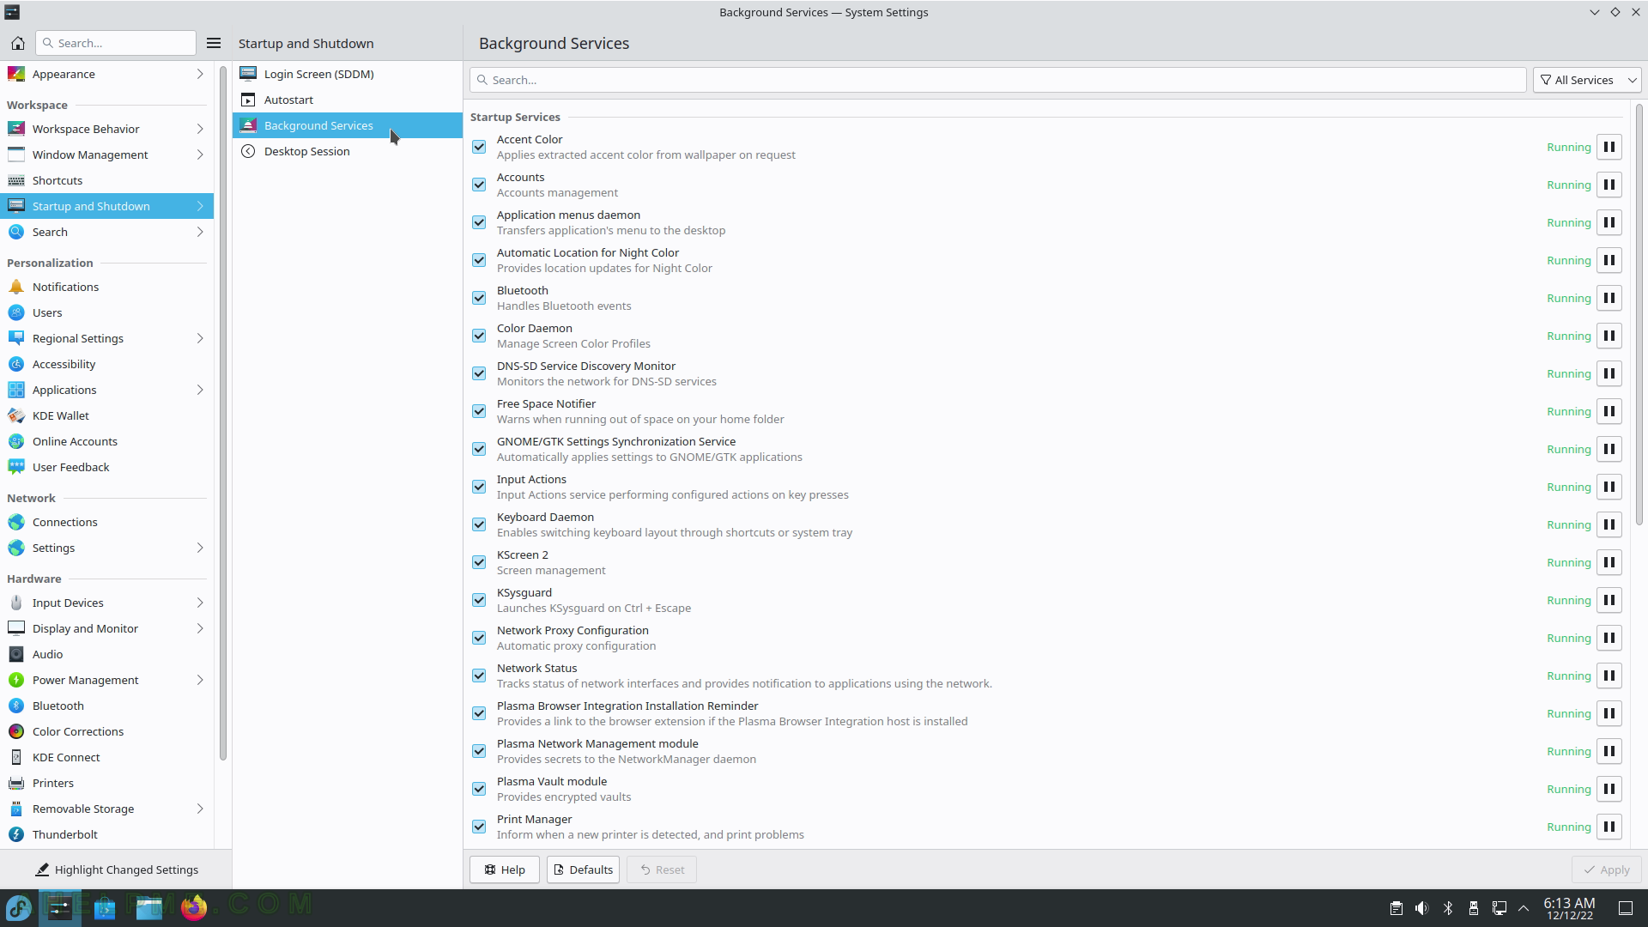Click the Connections network icon
1648x927 pixels.
[16, 522]
